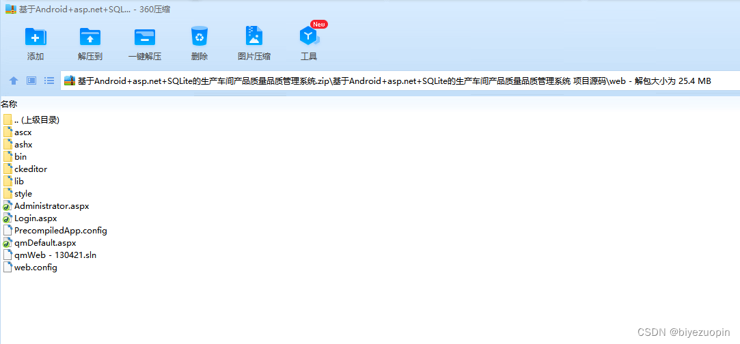Click the 添加 (Add) toolbar icon

click(x=36, y=36)
